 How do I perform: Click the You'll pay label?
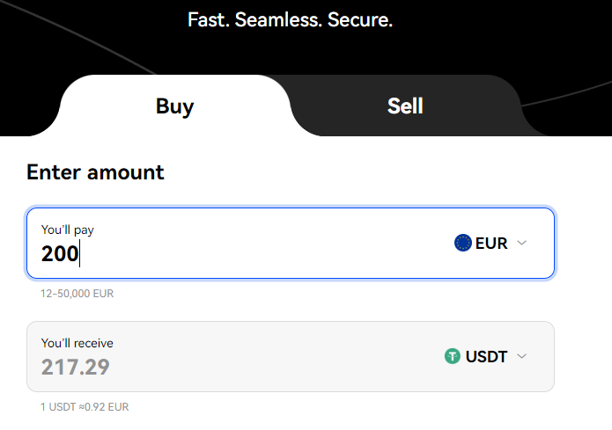68,230
